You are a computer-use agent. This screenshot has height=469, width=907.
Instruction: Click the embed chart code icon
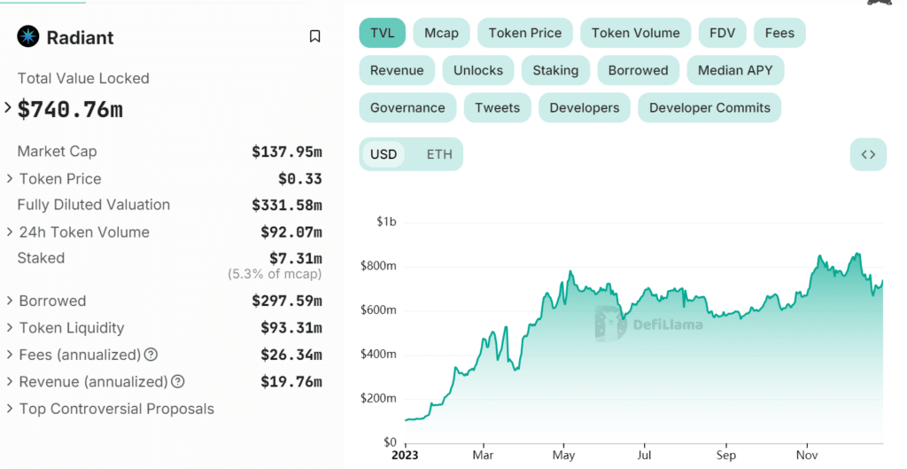(868, 154)
